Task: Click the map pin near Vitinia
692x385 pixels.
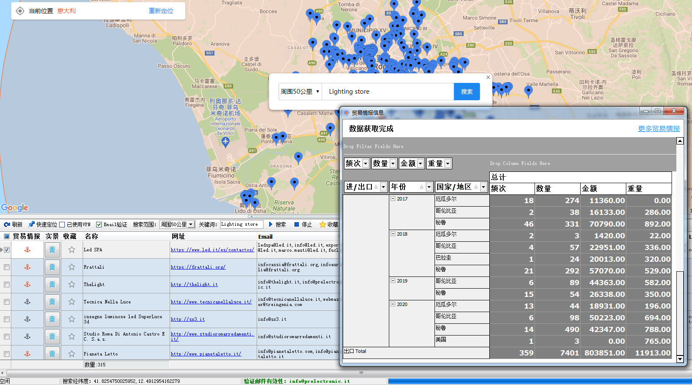Action: (298, 158)
